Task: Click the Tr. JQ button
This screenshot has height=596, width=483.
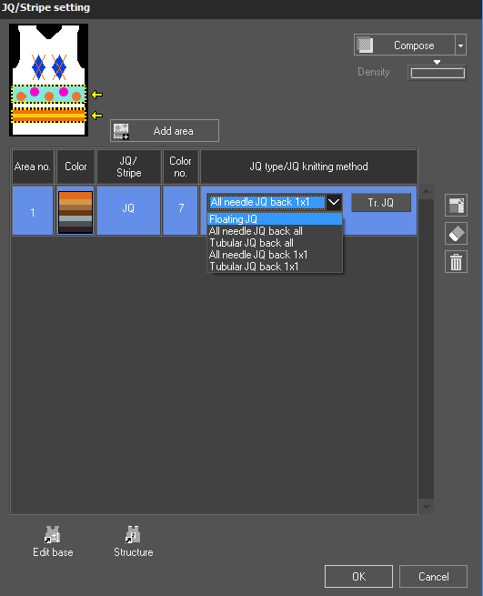Action: pyautogui.click(x=381, y=203)
